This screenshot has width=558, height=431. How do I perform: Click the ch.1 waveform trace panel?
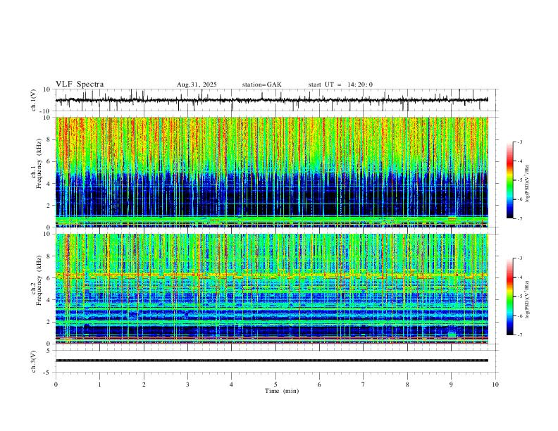tap(275, 100)
